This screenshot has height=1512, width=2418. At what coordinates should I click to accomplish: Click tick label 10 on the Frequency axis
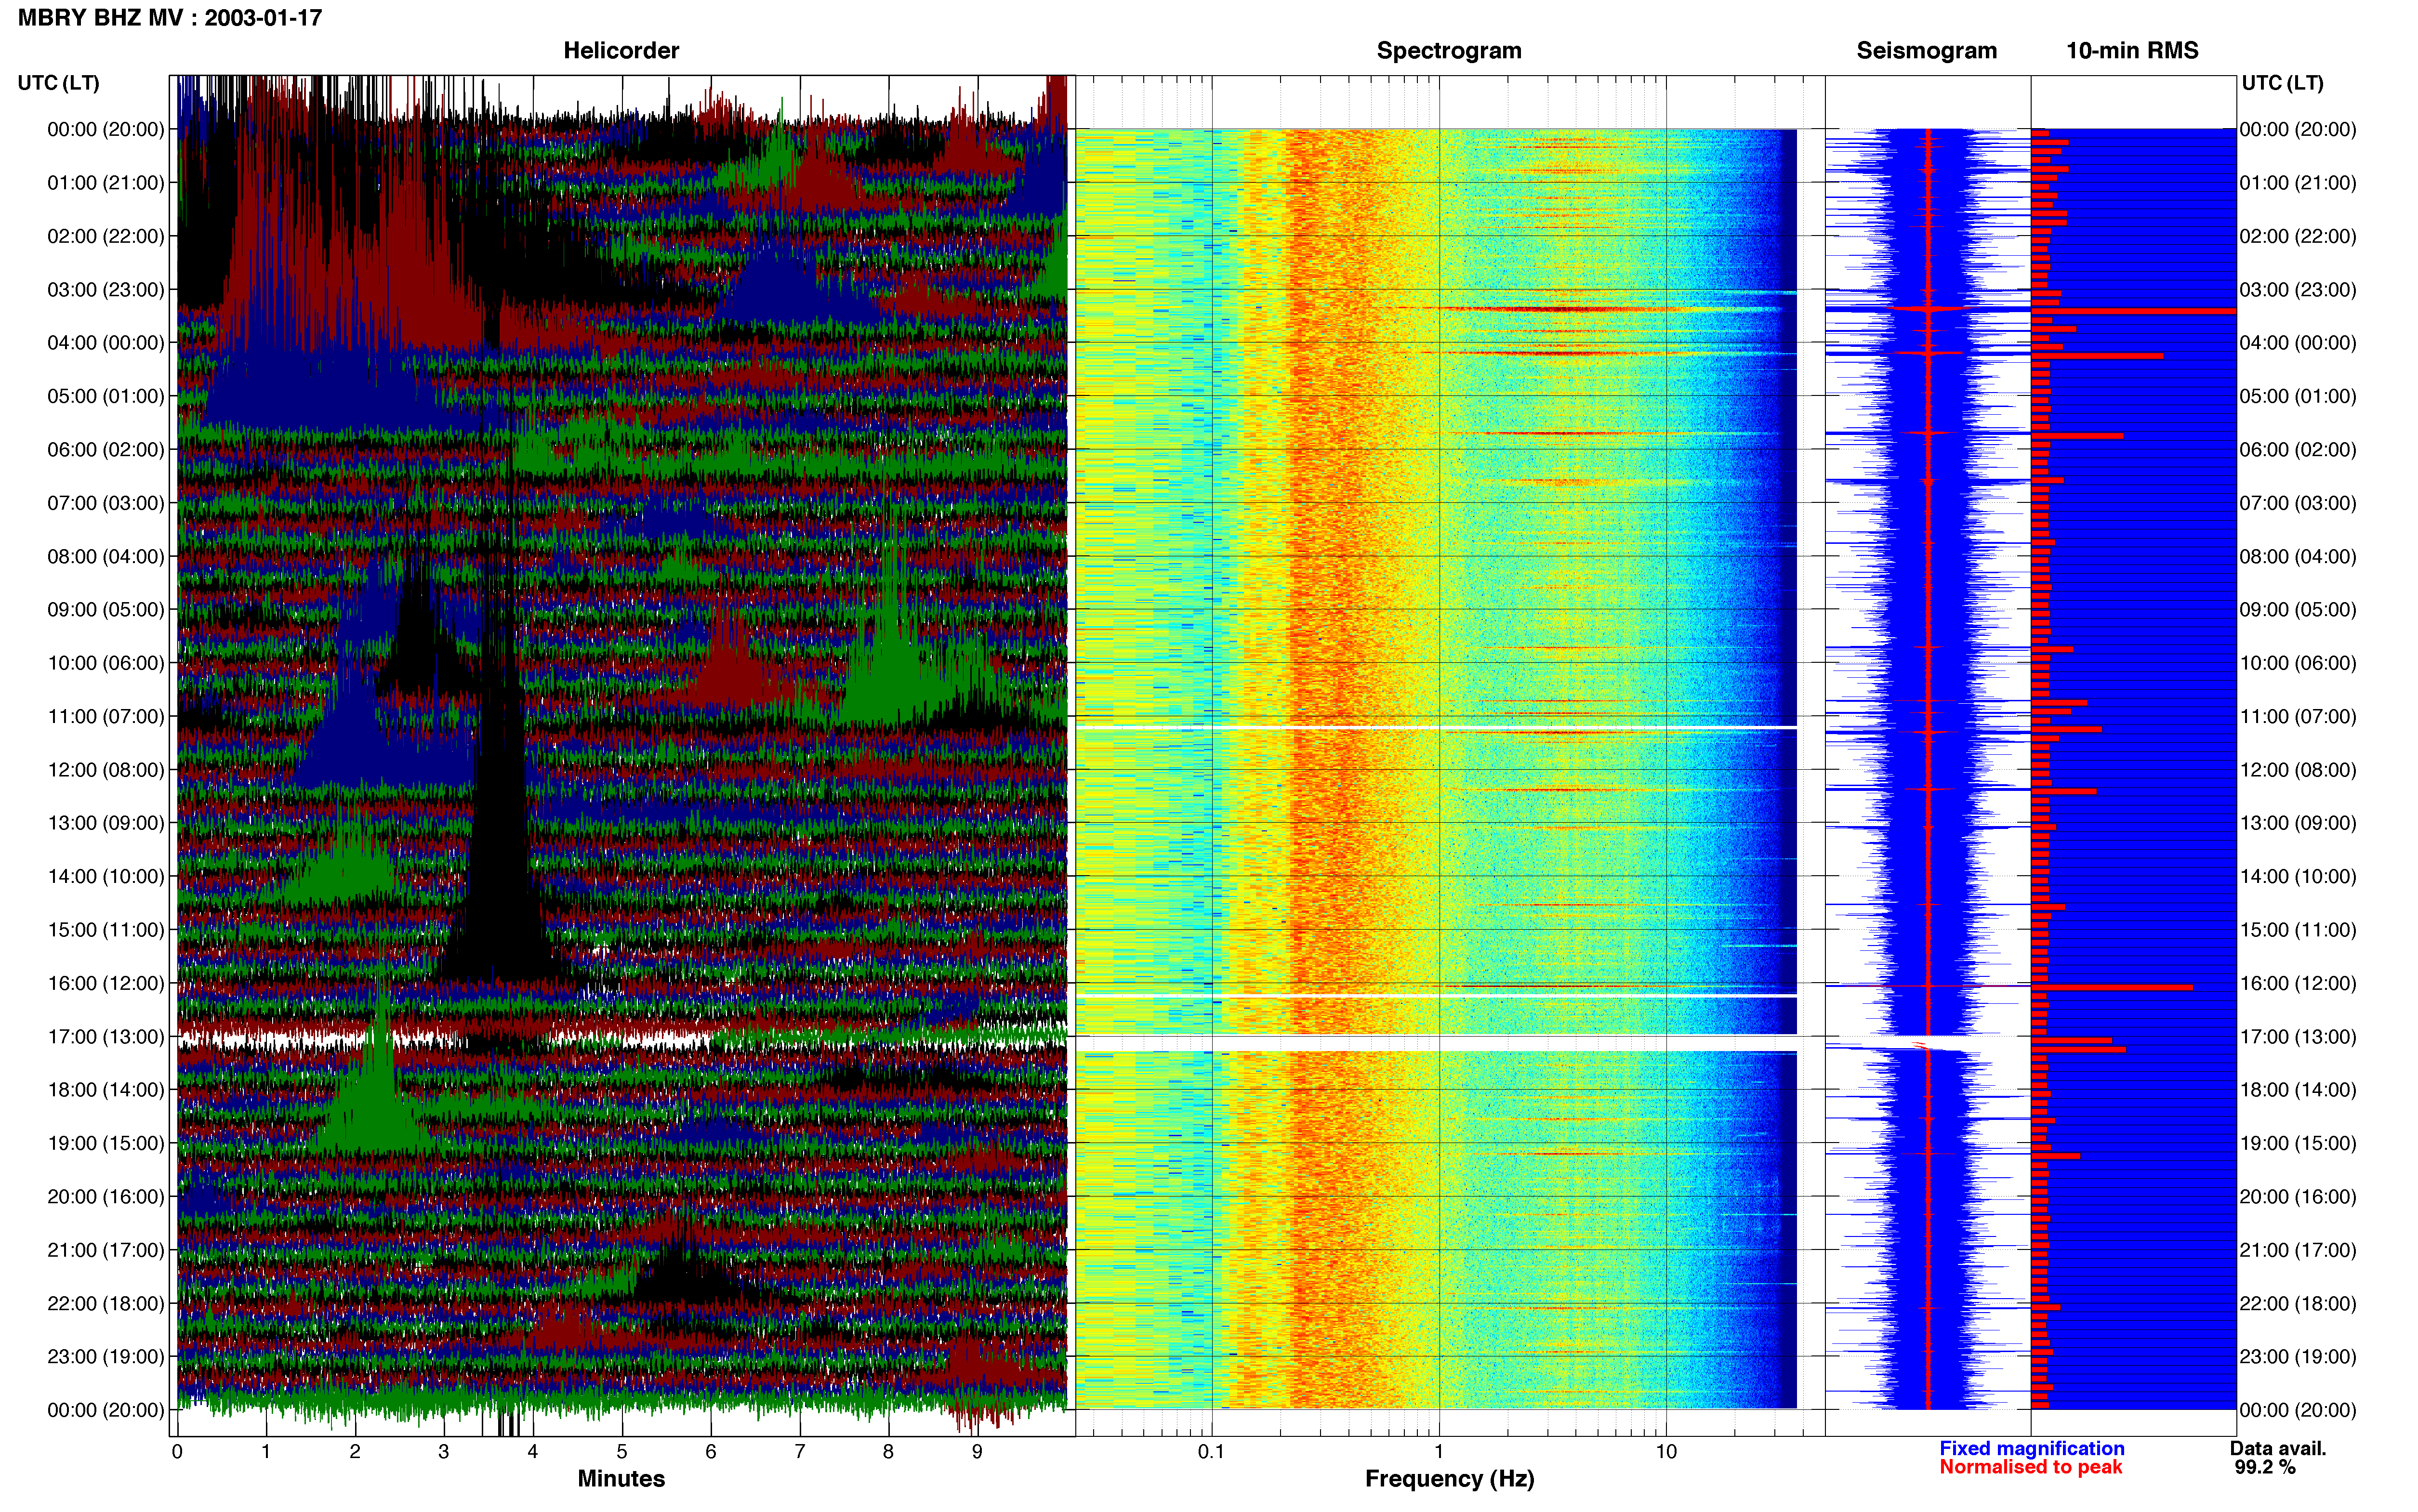pyautogui.click(x=1666, y=1452)
